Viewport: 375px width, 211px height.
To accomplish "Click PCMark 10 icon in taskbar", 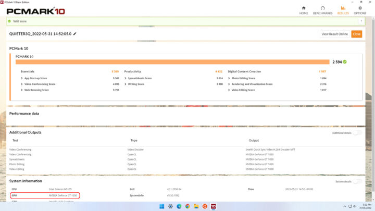I will [x=214, y=206].
